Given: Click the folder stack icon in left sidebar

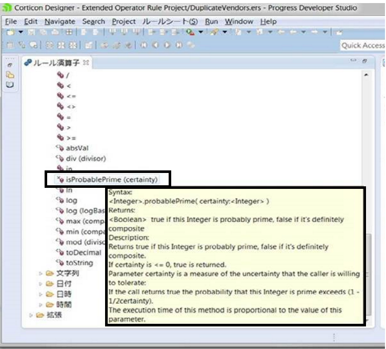Looking at the screenshot, I should (10, 75).
